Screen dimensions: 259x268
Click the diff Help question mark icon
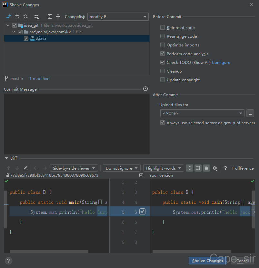pyautogui.click(x=225, y=168)
